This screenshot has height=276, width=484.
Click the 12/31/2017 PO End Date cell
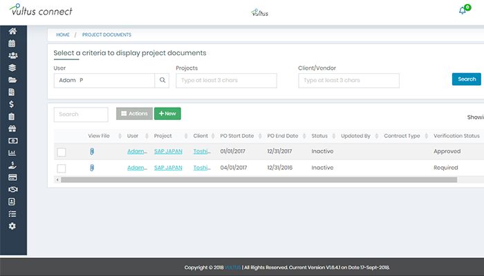coord(279,151)
